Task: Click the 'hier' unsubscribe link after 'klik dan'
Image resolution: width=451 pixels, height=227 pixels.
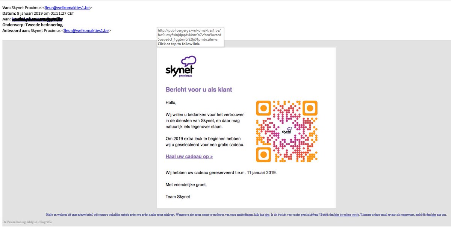Action: [x=267, y=215]
